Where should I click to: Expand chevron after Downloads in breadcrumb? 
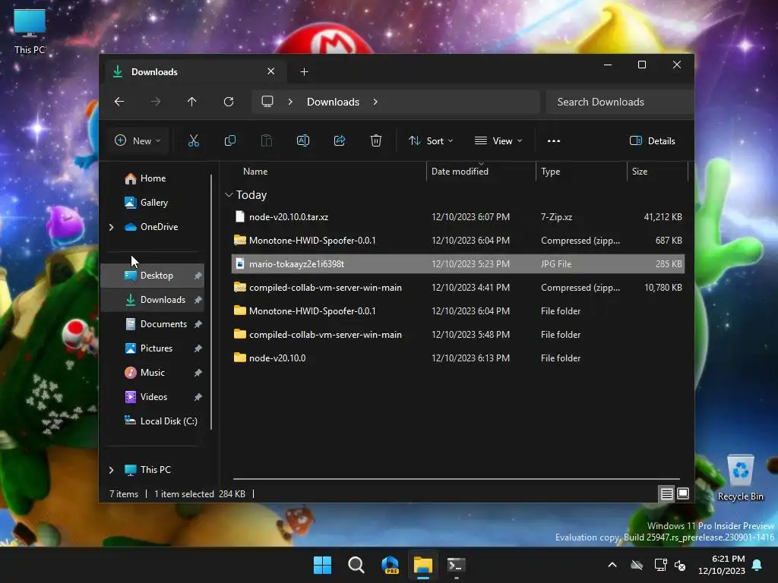(x=375, y=102)
